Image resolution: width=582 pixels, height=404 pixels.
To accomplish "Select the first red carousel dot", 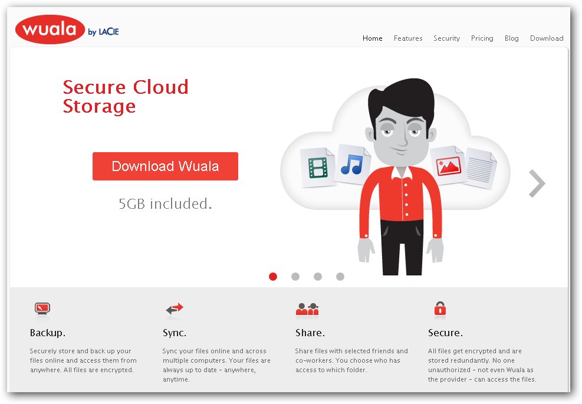I will click(x=273, y=277).
